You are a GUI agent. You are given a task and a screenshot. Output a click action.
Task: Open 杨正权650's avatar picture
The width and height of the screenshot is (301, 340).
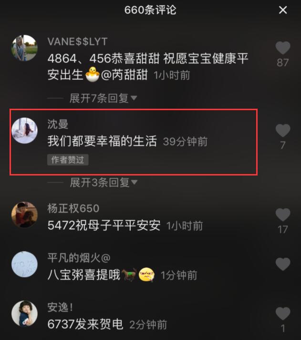pyautogui.click(x=24, y=215)
